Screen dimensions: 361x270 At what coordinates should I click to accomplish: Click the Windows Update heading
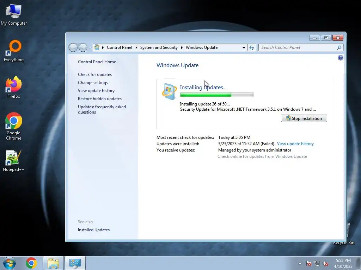click(x=178, y=65)
